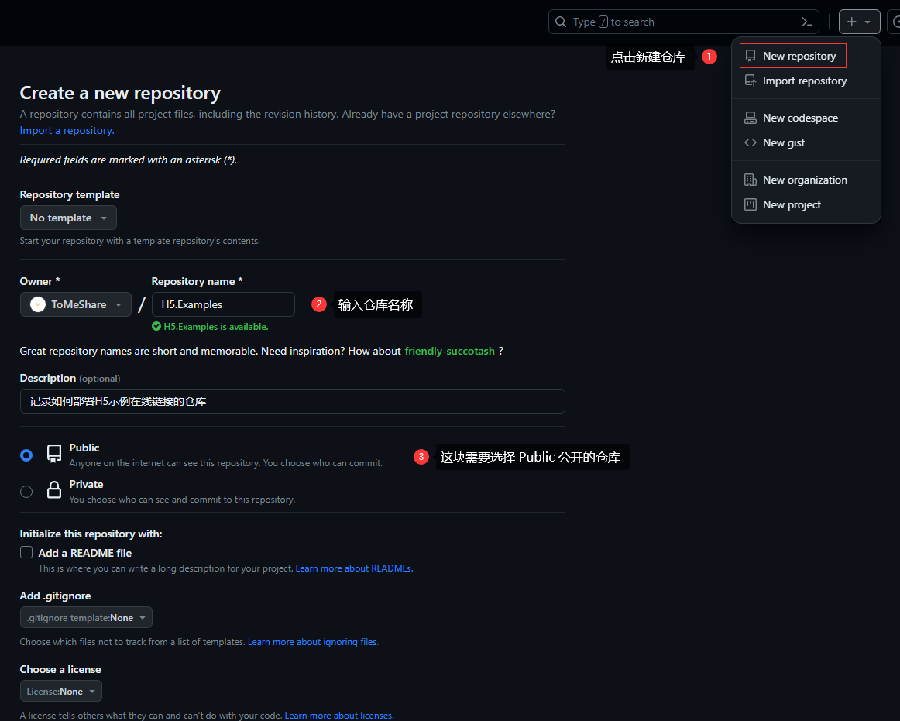Click the Private lock icon
Screen dimensions: 900x721
[x=54, y=489]
